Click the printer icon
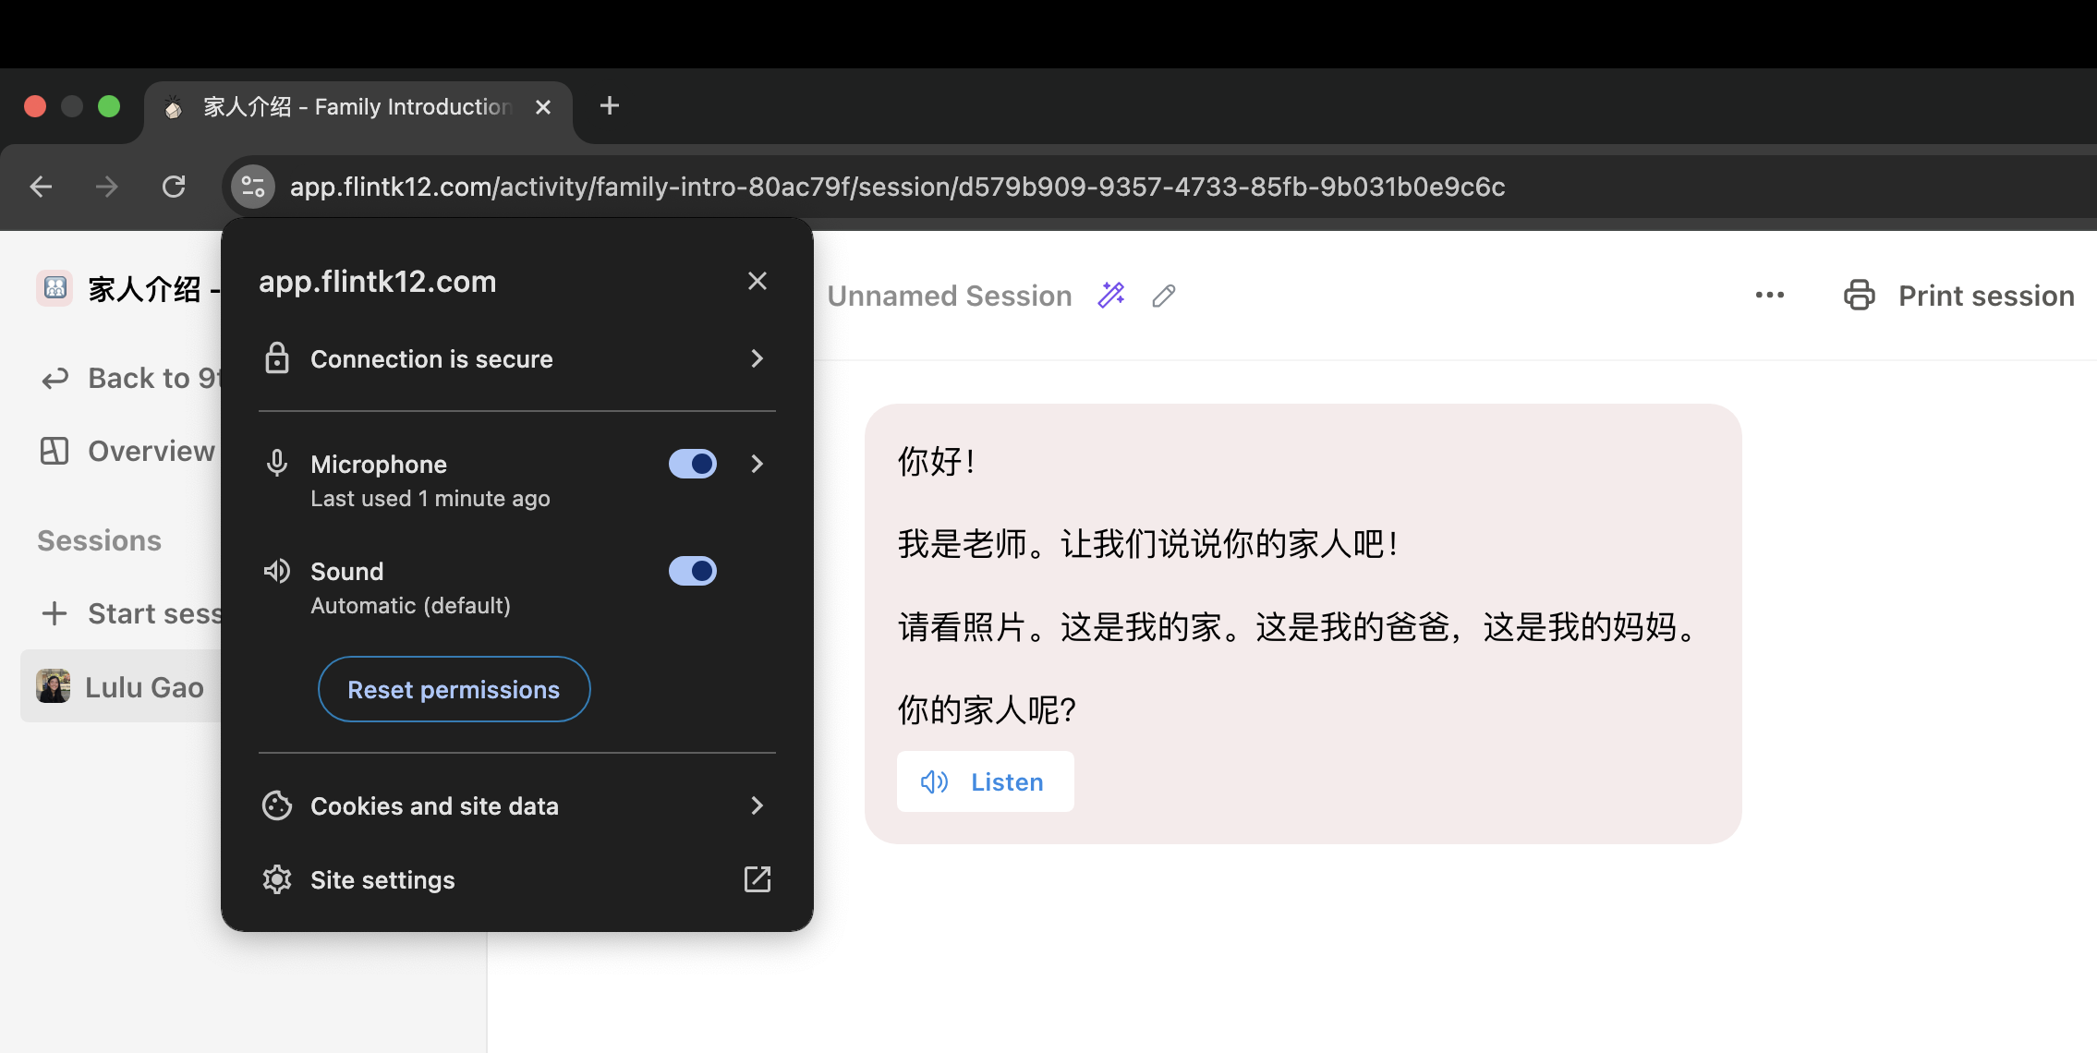Viewport: 2097px width, 1053px height. coord(1860,296)
